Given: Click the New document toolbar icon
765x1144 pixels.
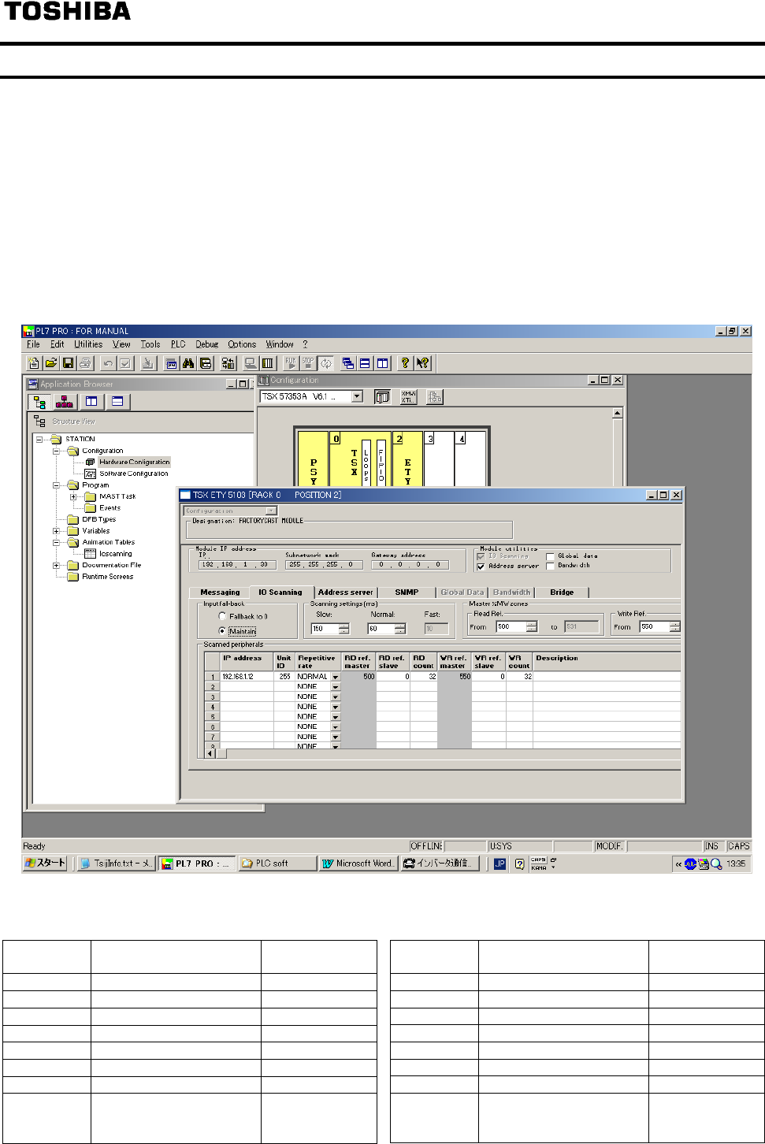Looking at the screenshot, I should (34, 363).
